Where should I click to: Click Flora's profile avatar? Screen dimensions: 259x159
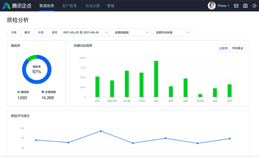tap(212, 6)
